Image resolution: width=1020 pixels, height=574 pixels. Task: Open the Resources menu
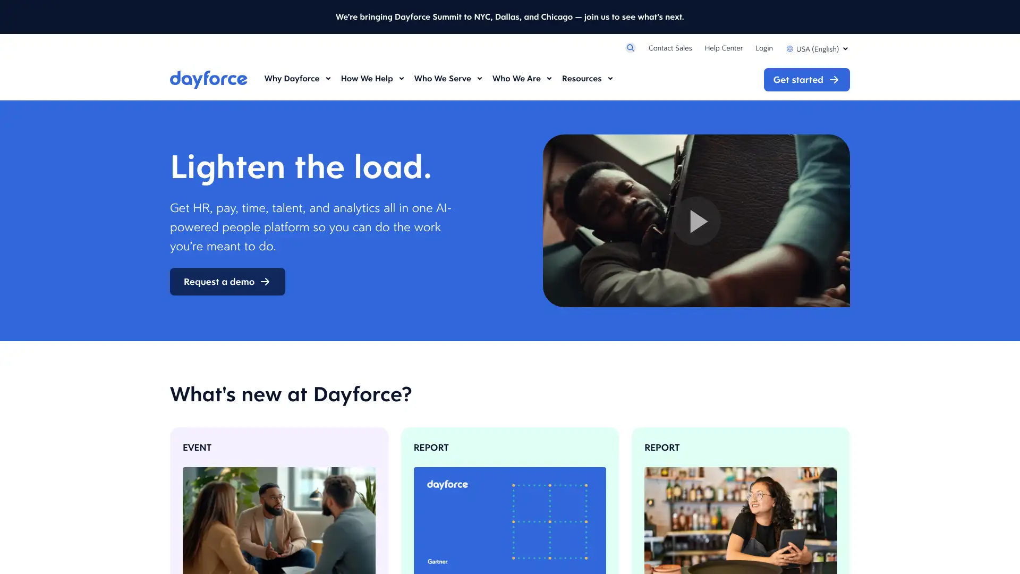(x=587, y=79)
